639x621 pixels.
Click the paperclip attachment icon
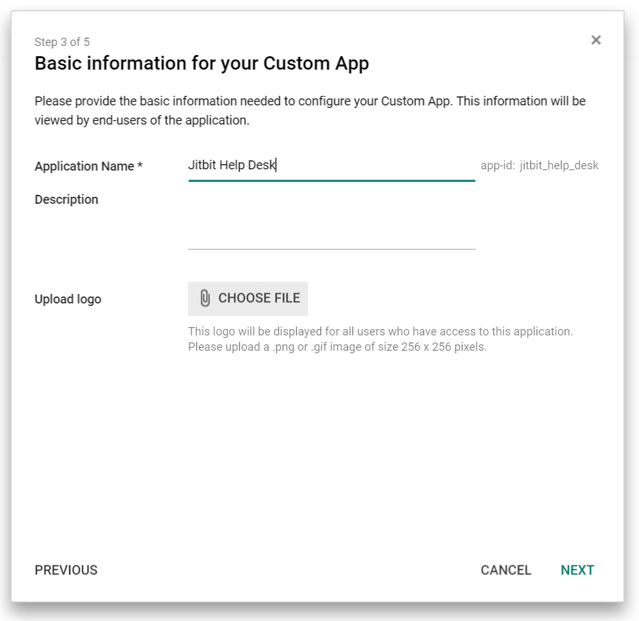pos(205,298)
